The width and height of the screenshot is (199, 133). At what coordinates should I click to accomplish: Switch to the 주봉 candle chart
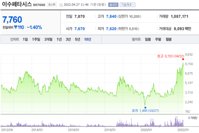coord(158,39)
